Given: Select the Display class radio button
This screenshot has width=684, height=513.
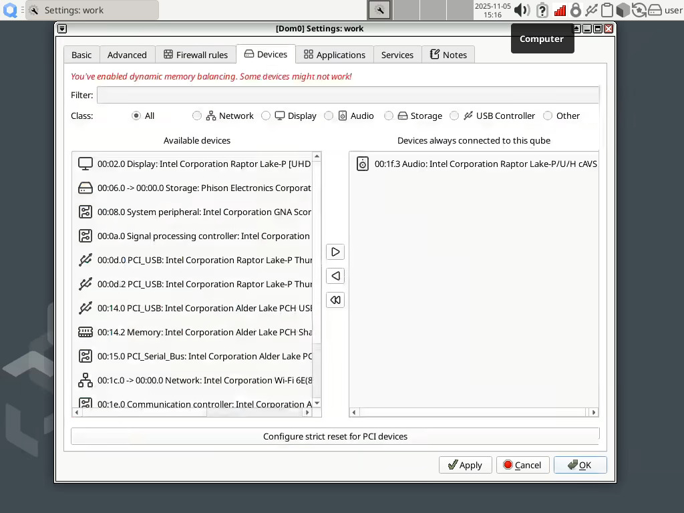Looking at the screenshot, I should click(266, 116).
